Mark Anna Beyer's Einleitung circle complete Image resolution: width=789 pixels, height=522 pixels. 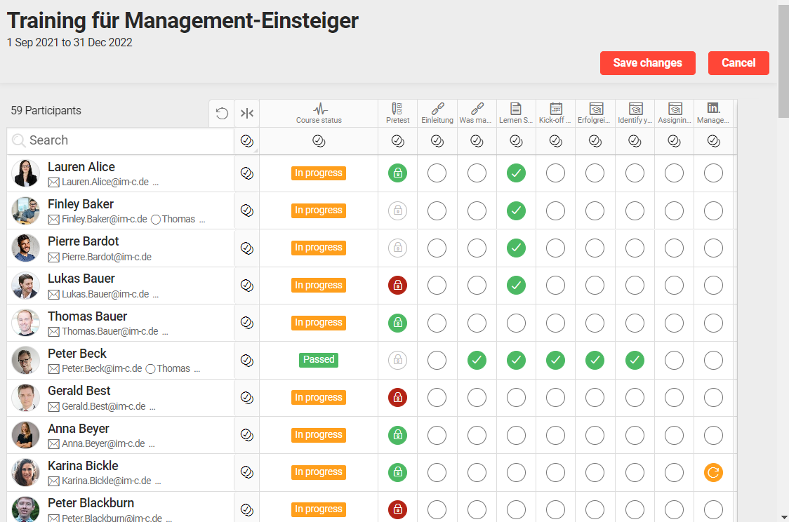437,434
